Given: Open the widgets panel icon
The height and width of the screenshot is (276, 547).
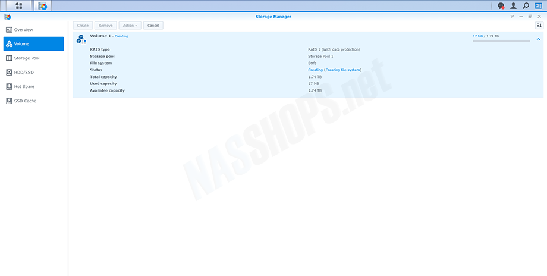Looking at the screenshot, I should [538, 5].
